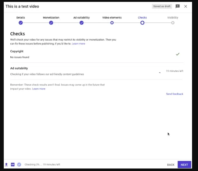Screen dimensions: 198x171
Task: Click the SD processing status icon
Action: 13,164
